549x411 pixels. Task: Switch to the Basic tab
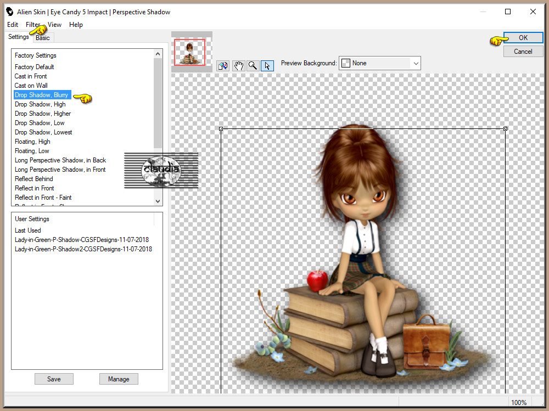click(43, 38)
